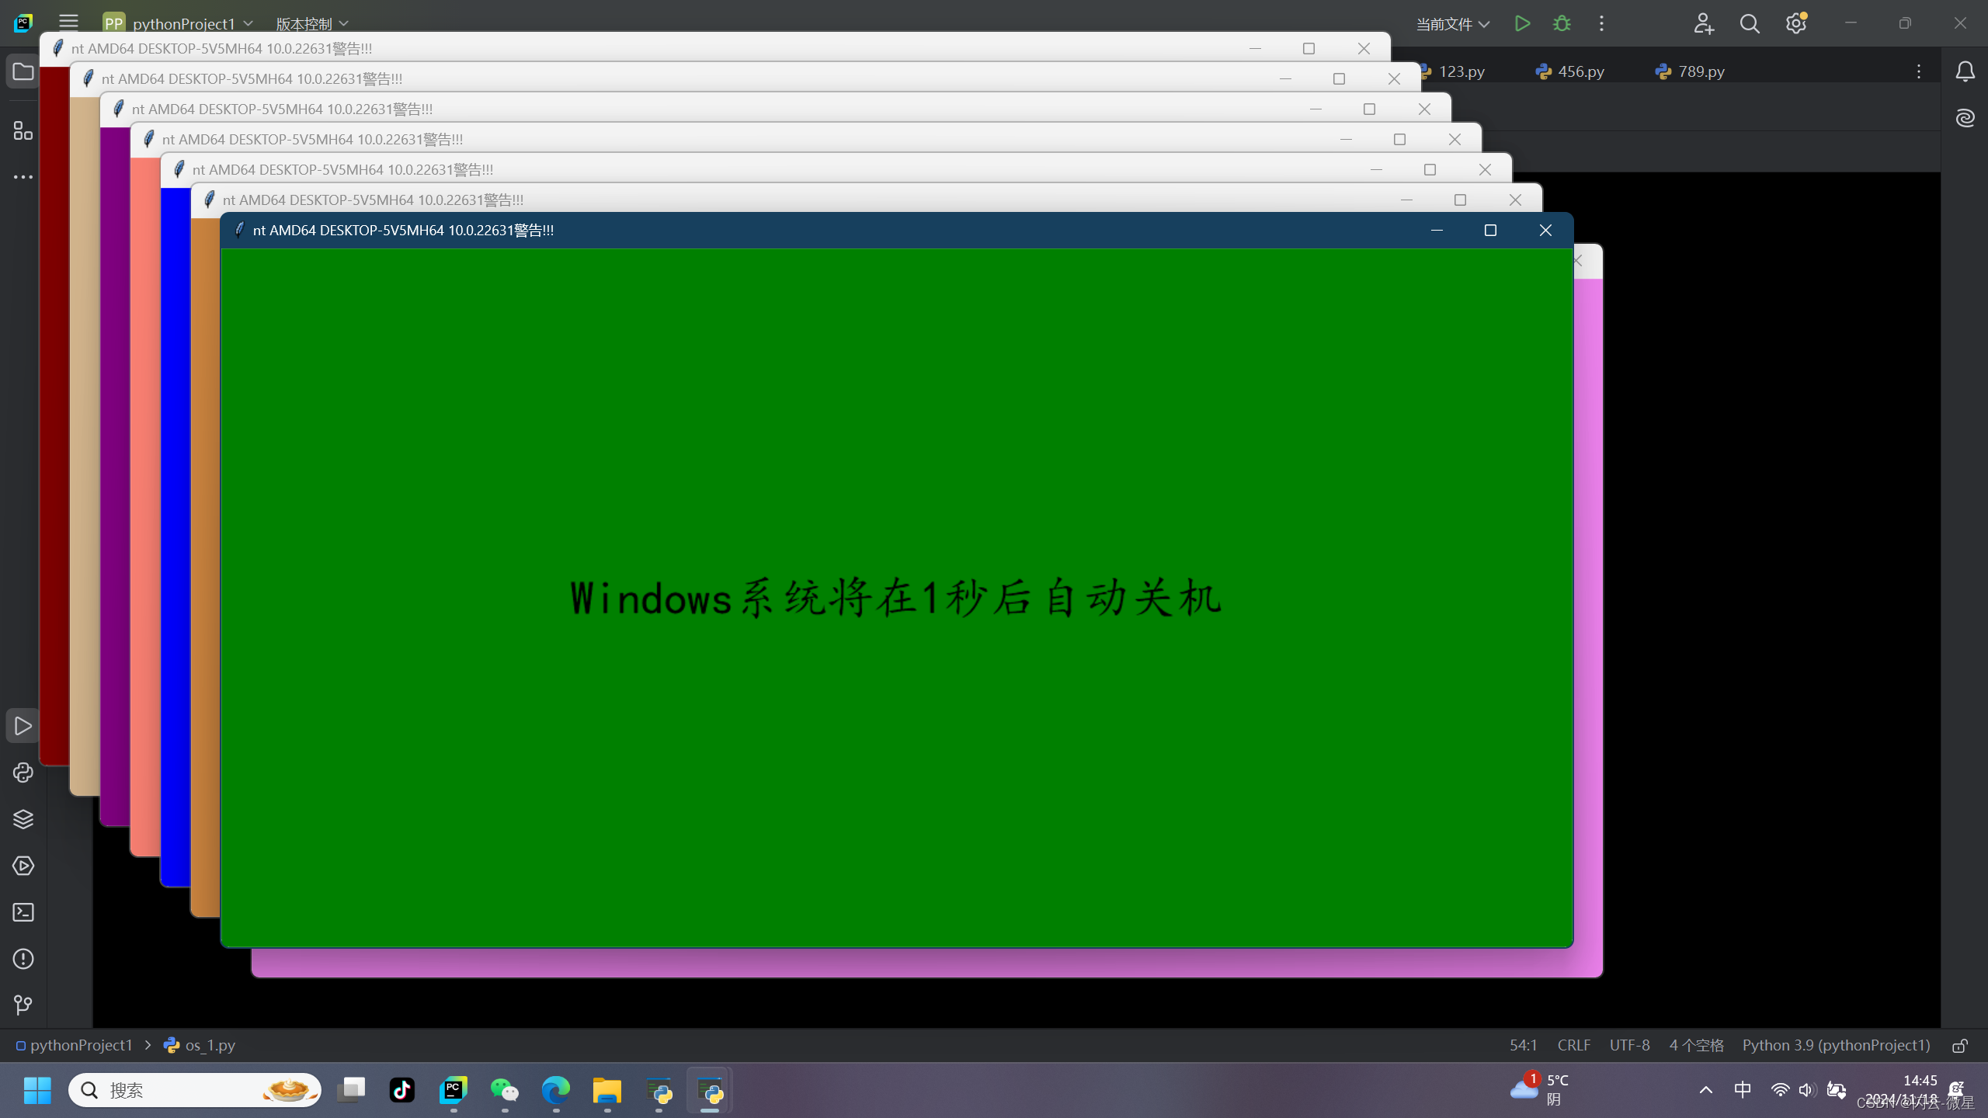Expand the pythonProject1 project dropdown
1988x1118 pixels.
178,23
